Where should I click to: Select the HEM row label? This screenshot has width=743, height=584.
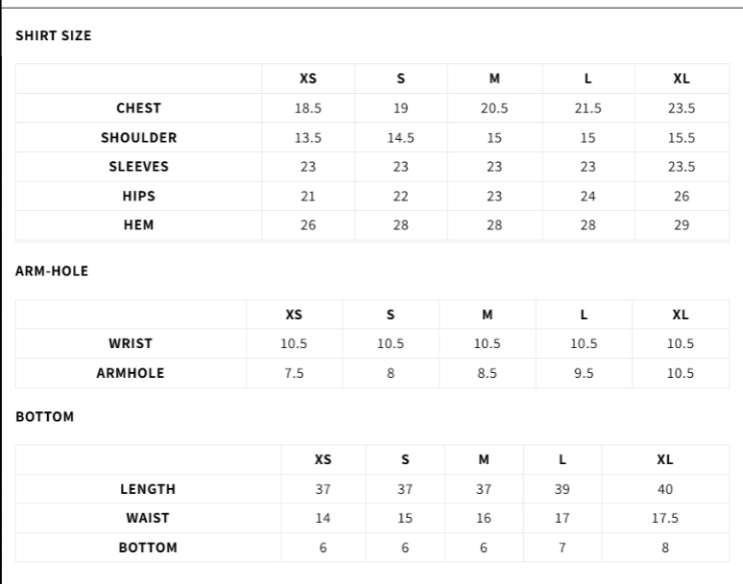click(x=138, y=225)
